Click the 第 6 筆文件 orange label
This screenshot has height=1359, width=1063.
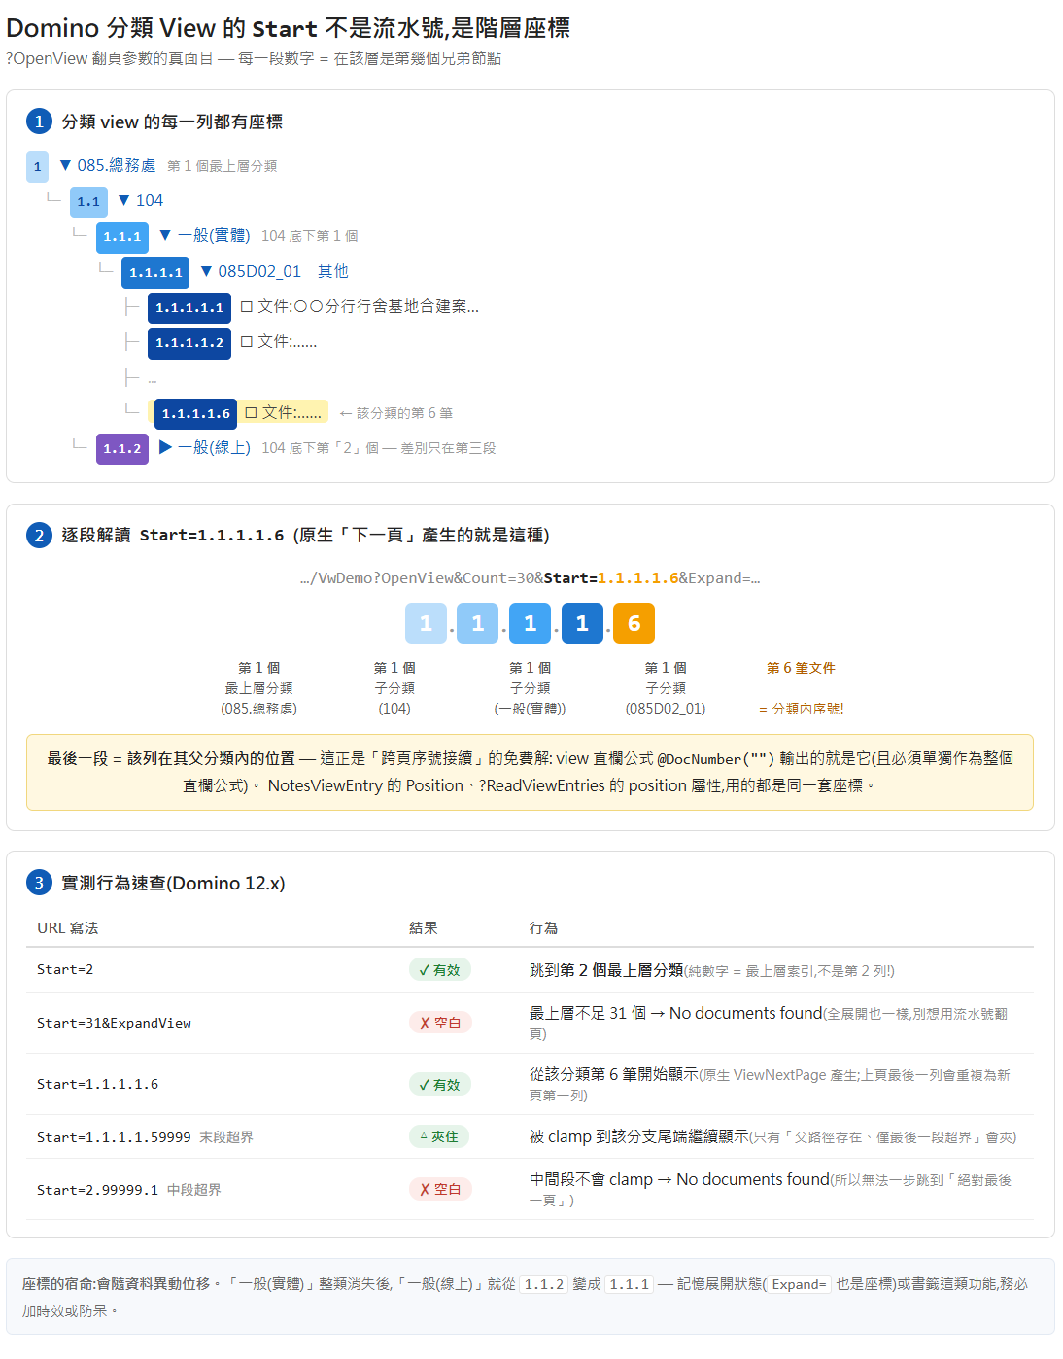click(x=801, y=668)
